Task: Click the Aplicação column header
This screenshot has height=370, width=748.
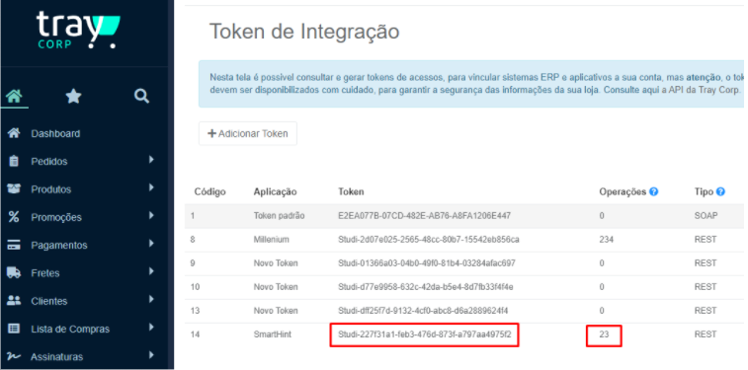Action: click(276, 191)
